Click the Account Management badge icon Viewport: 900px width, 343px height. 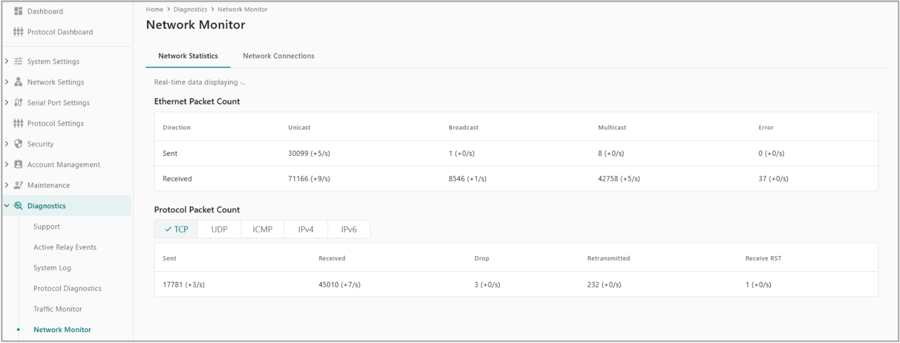coord(18,164)
